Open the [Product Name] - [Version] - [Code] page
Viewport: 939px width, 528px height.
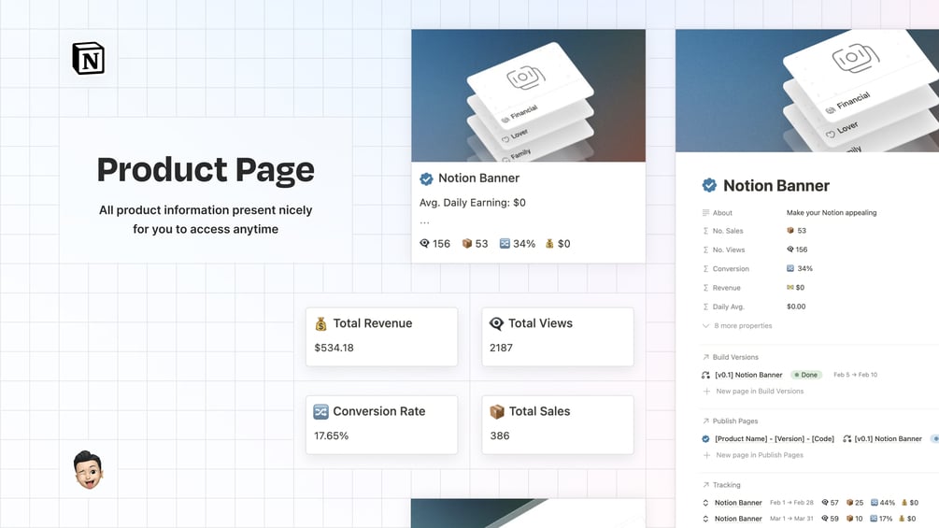pyautogui.click(x=775, y=439)
